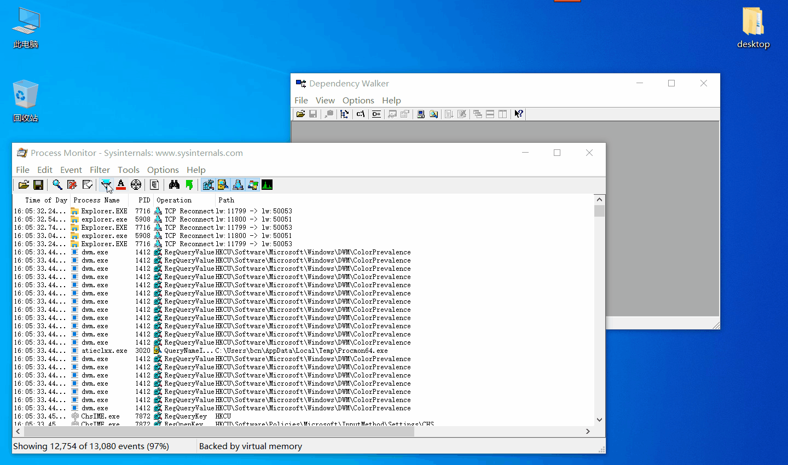Open the Options menu in Dependency Walker

point(358,101)
